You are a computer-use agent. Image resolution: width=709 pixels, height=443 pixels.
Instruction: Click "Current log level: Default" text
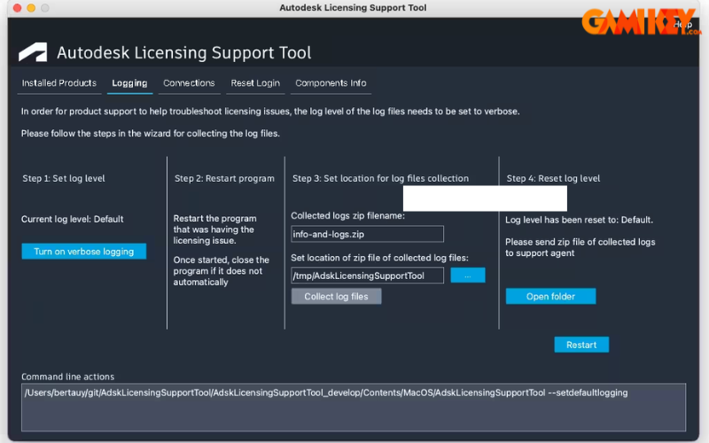(73, 219)
